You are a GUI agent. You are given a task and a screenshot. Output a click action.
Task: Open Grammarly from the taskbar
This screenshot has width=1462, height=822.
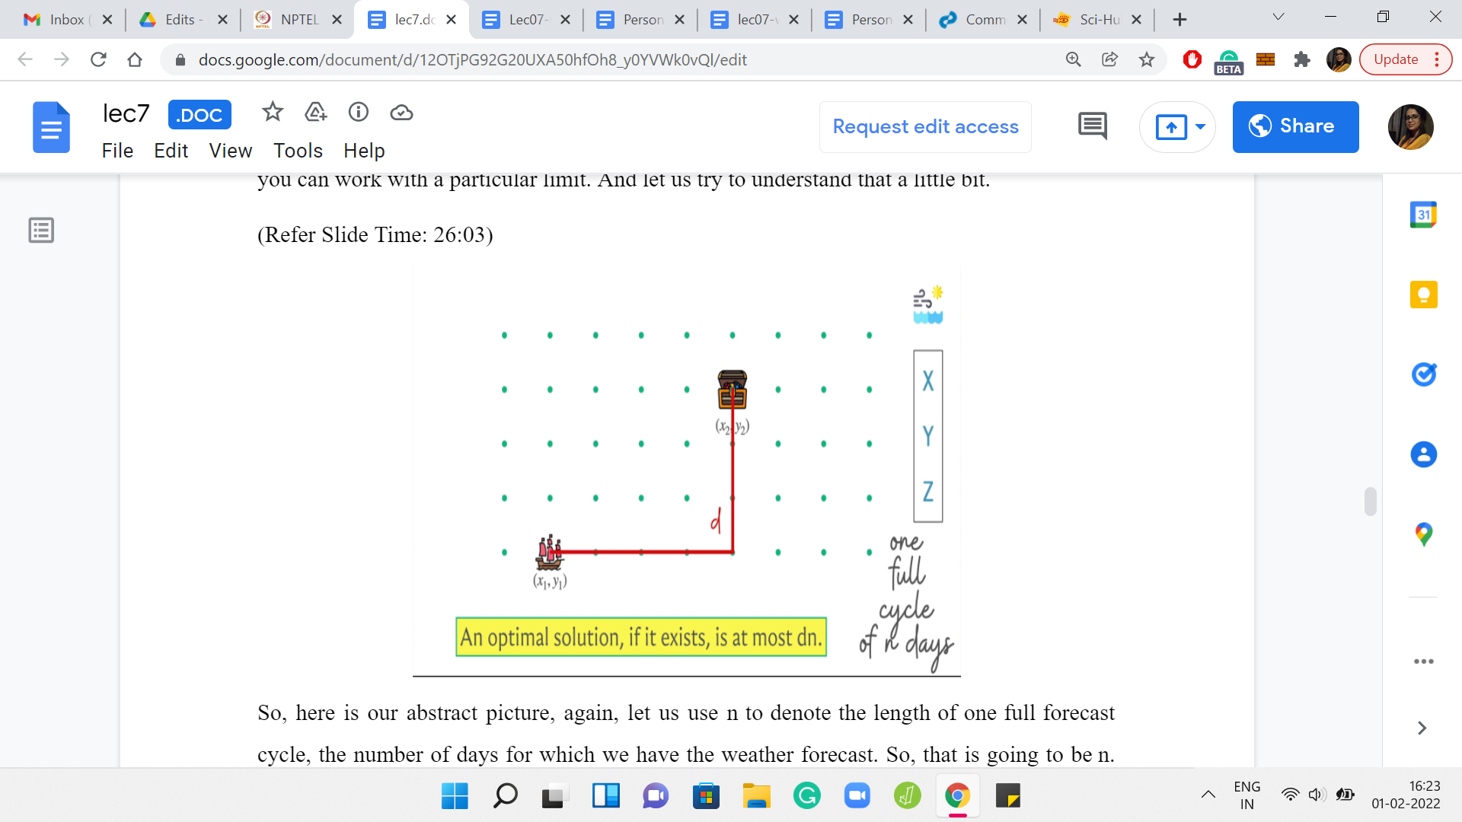point(806,796)
